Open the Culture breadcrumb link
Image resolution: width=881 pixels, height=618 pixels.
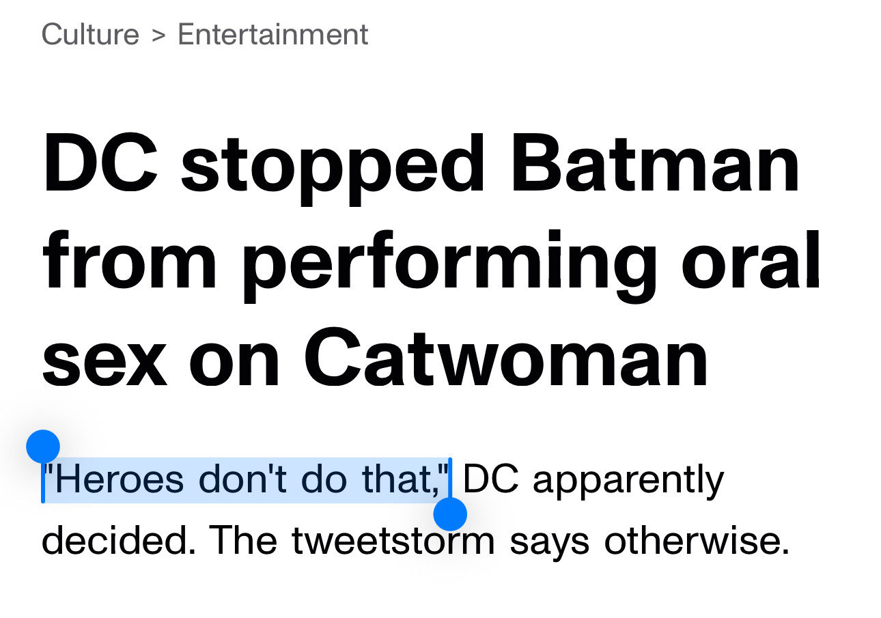coord(90,34)
